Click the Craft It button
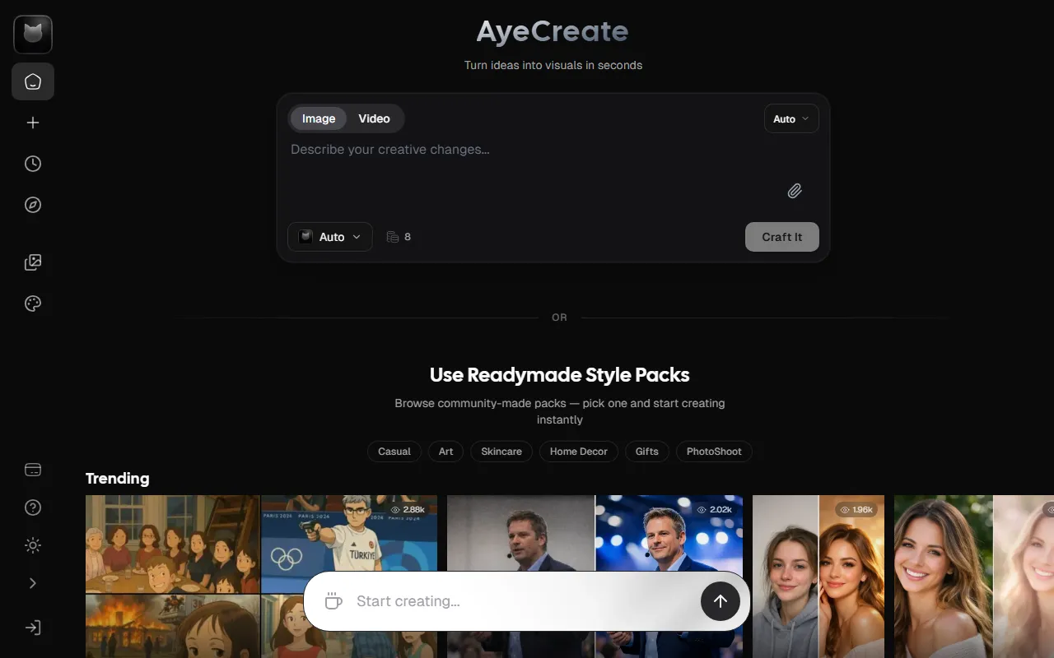Viewport: 1054px width, 658px height. pos(781,237)
